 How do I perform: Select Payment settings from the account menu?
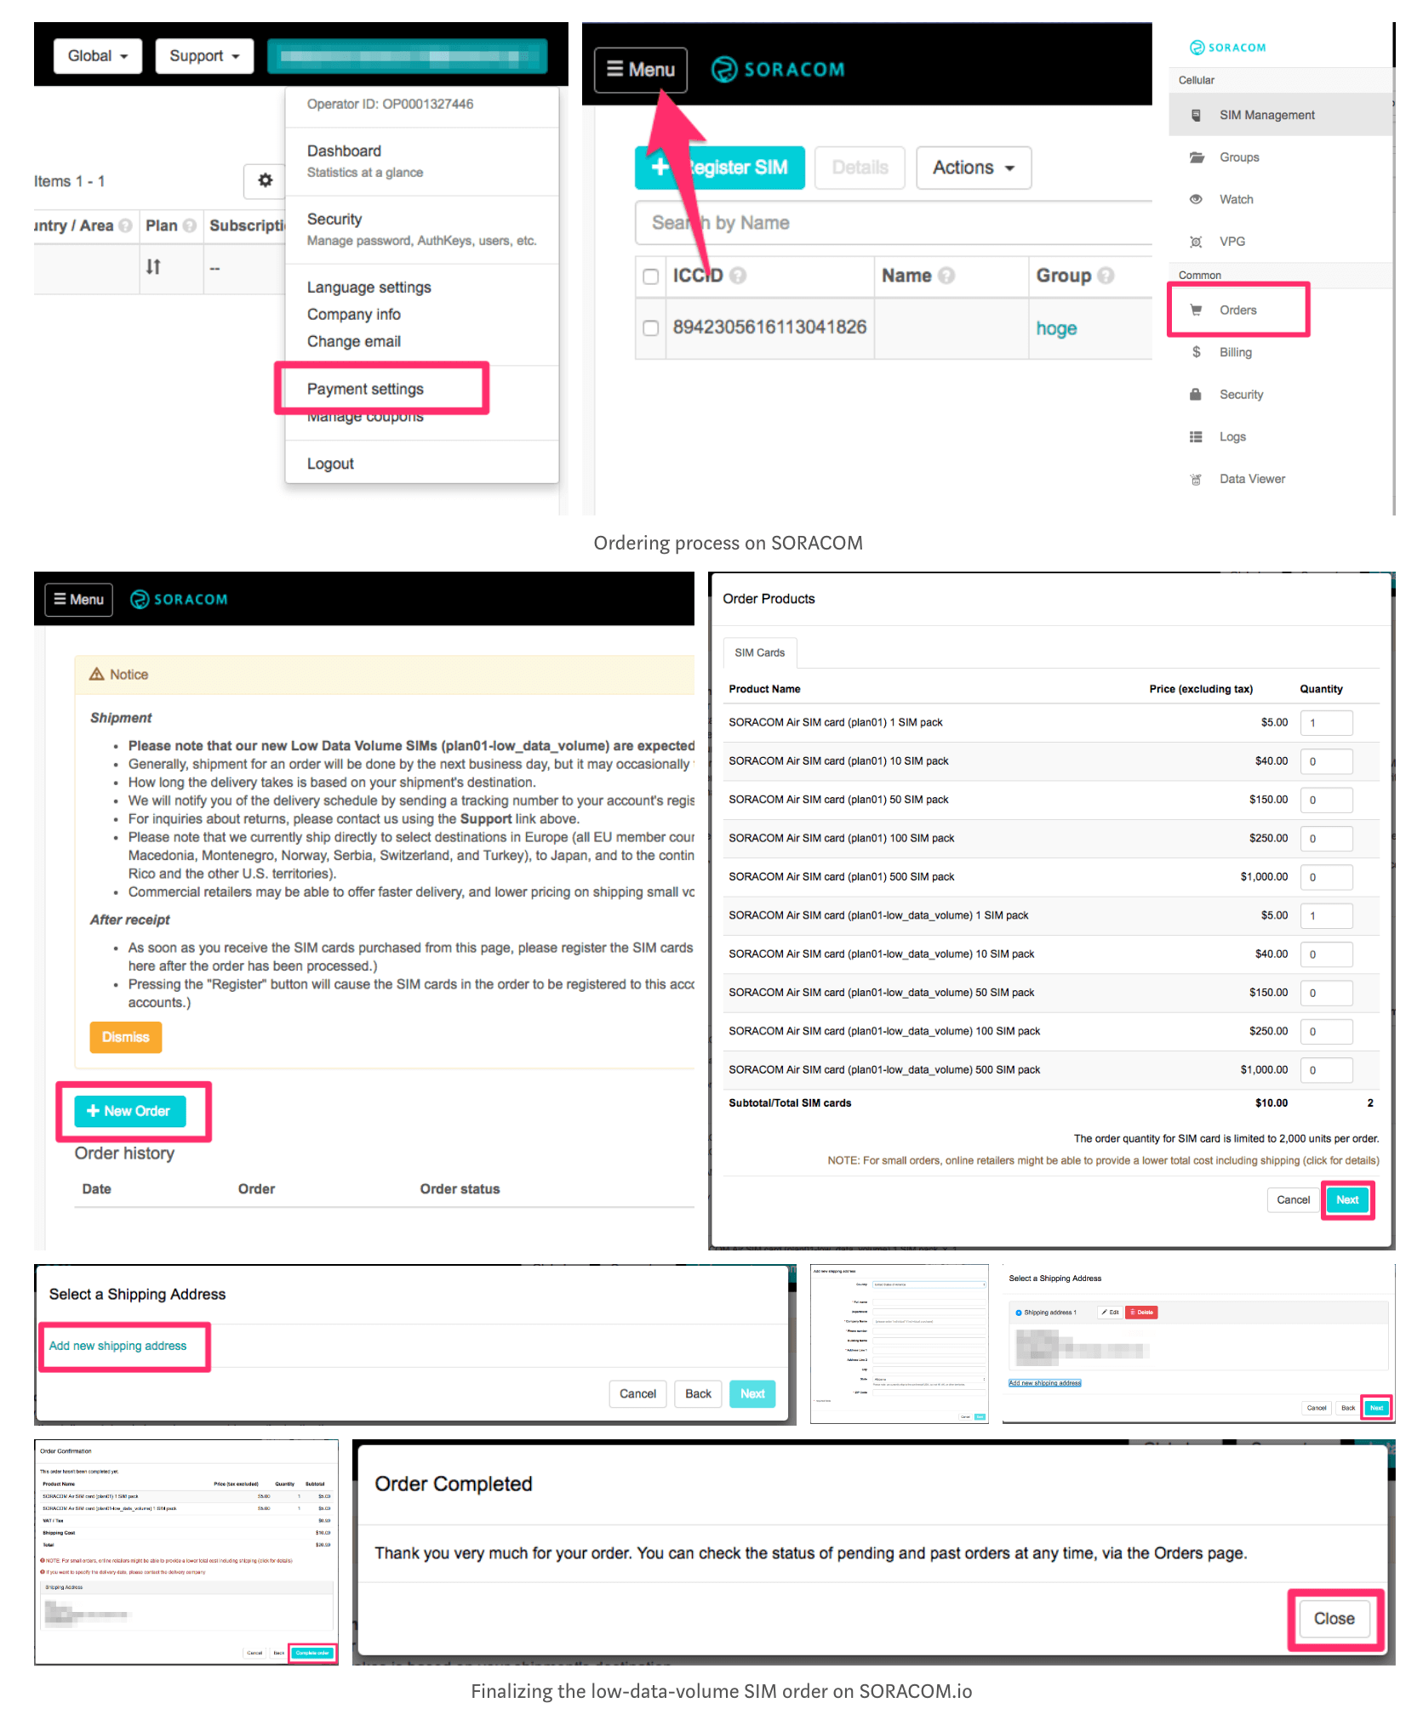click(x=366, y=388)
